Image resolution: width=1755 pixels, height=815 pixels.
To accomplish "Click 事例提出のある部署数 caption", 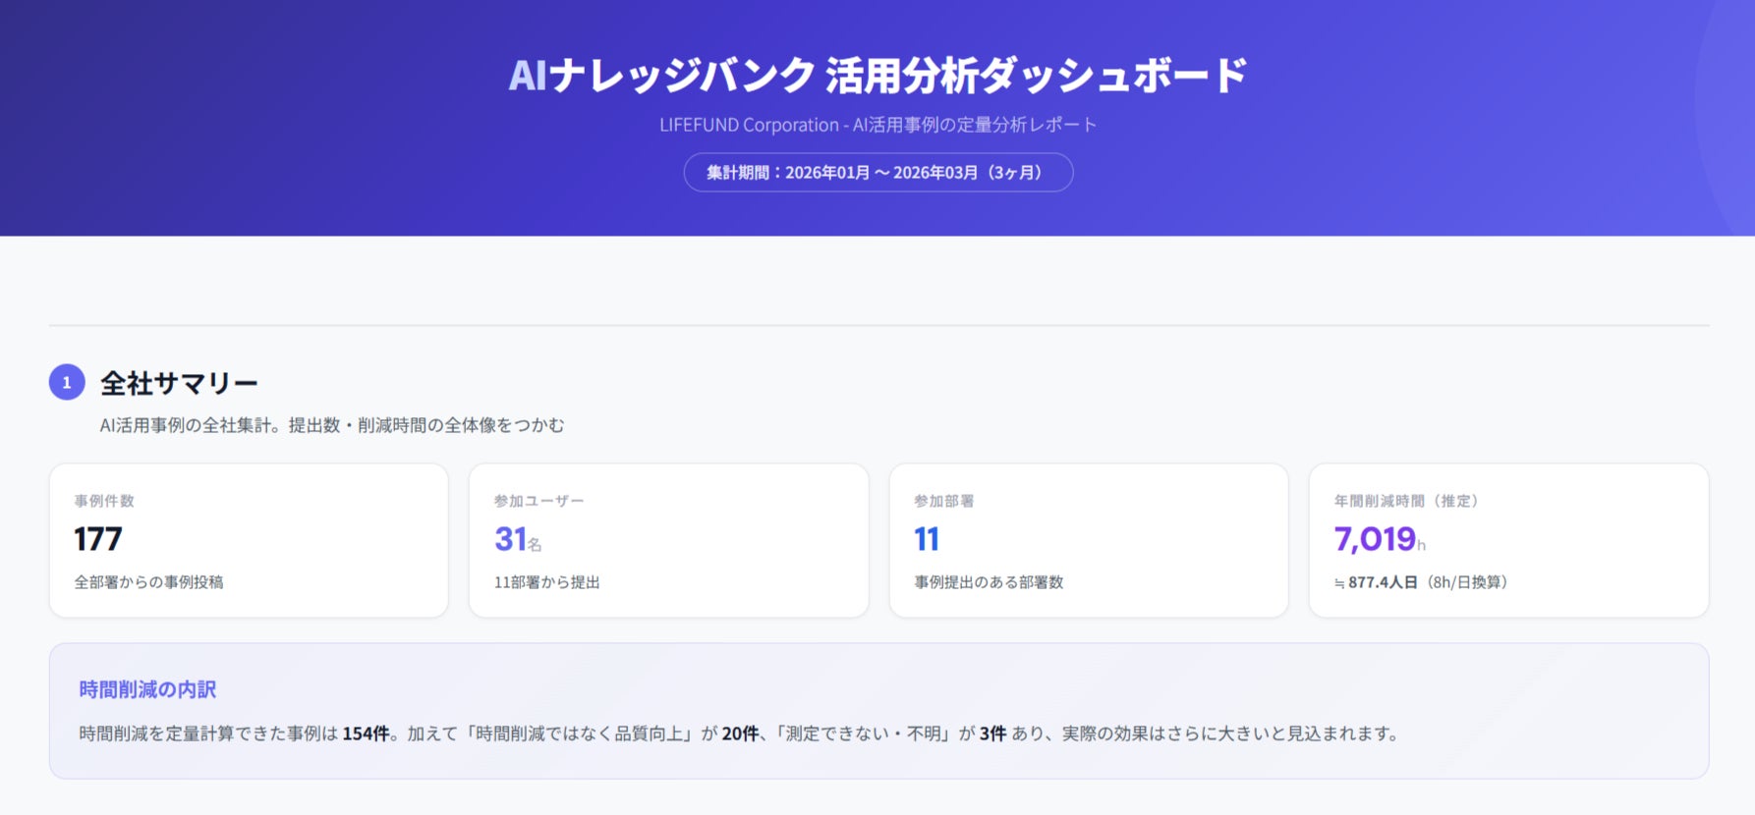I will pos(990,582).
